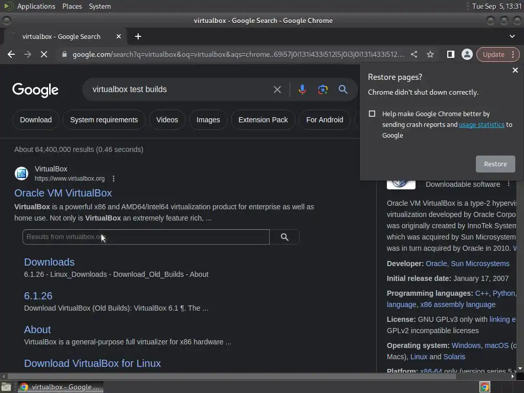This screenshot has width=524, height=393.
Task: Select the System requirements filter chip
Action: pos(104,120)
